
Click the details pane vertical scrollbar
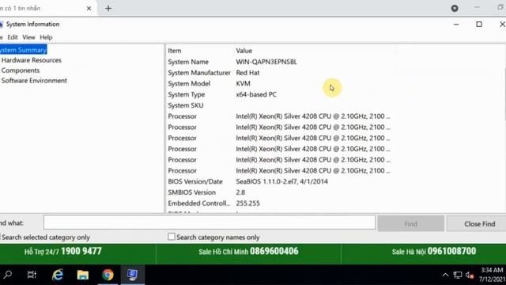504,93
